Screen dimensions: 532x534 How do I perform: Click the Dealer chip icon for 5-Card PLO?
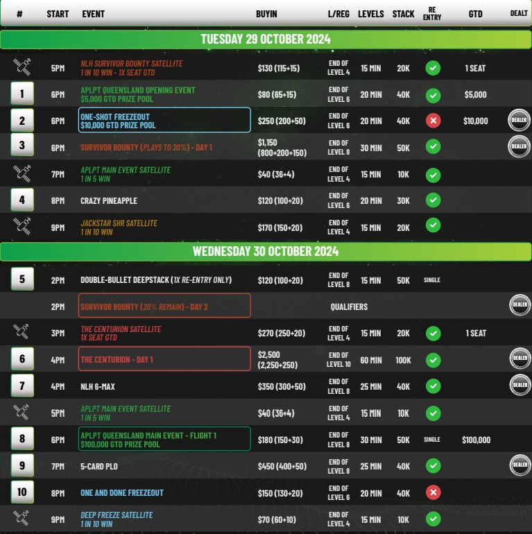click(x=520, y=466)
